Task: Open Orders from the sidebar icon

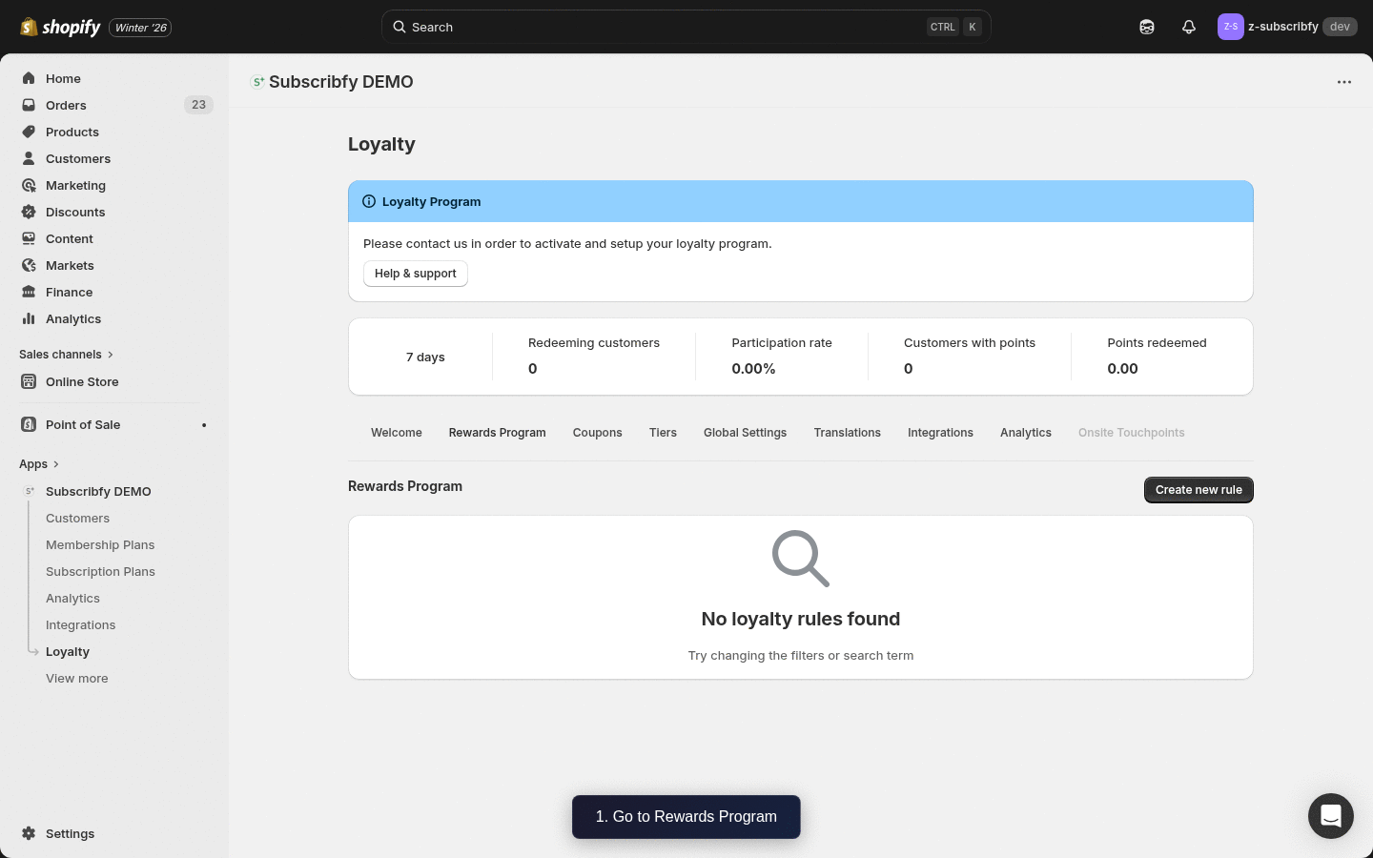Action: (29, 105)
